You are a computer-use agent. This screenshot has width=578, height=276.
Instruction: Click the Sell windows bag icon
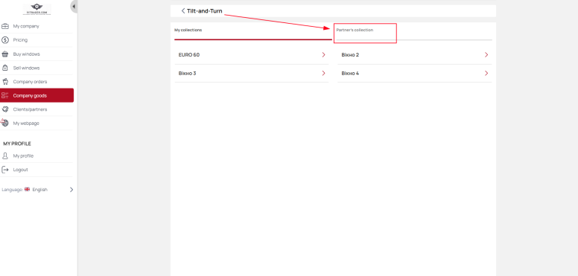coord(5,68)
